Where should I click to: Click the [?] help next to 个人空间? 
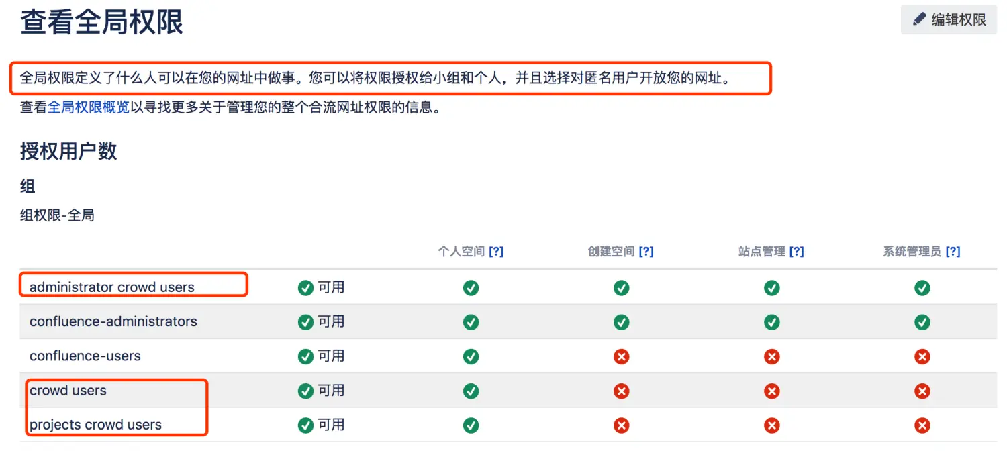coord(496,252)
